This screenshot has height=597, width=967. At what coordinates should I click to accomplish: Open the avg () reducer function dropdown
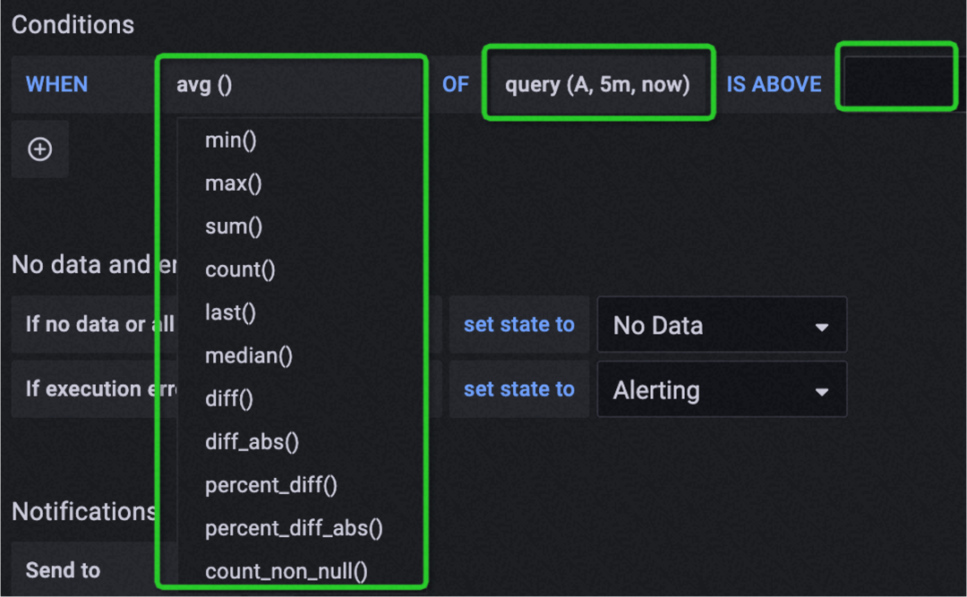[x=204, y=85]
